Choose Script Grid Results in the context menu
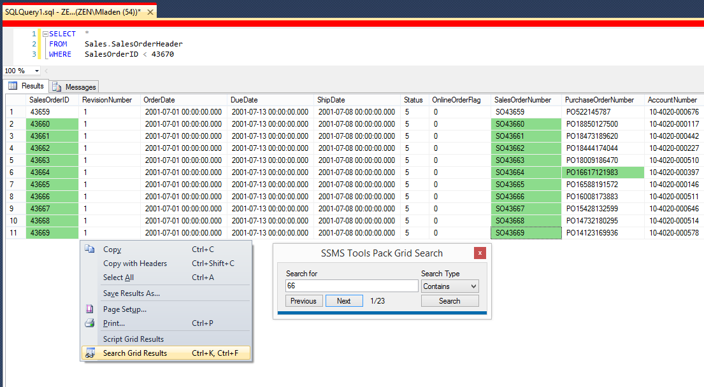704x387 pixels. (x=133, y=339)
